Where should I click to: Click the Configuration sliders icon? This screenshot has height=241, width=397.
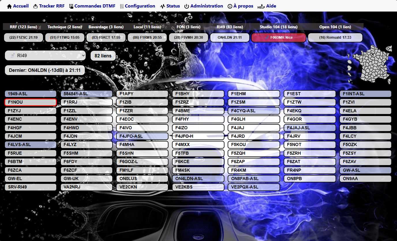click(122, 6)
